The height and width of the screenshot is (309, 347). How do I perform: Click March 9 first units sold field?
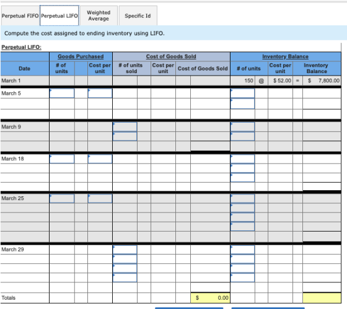click(125, 127)
